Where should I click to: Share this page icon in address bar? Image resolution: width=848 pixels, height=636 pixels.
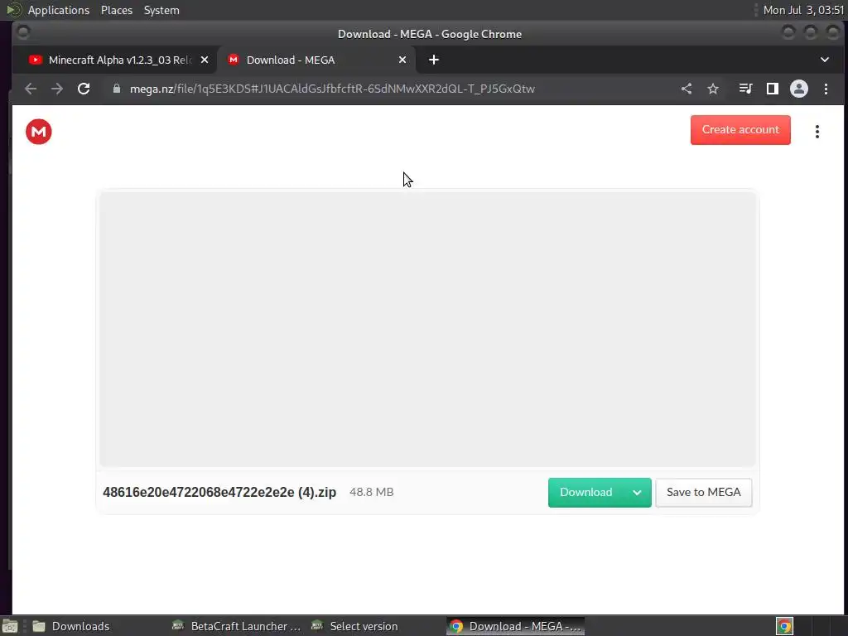687,89
